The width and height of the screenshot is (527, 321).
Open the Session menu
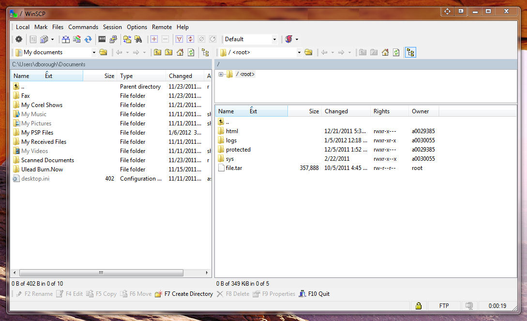[112, 27]
